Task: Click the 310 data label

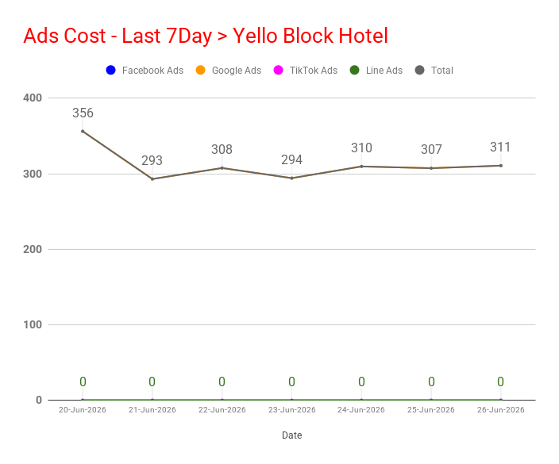Action: tap(361, 148)
